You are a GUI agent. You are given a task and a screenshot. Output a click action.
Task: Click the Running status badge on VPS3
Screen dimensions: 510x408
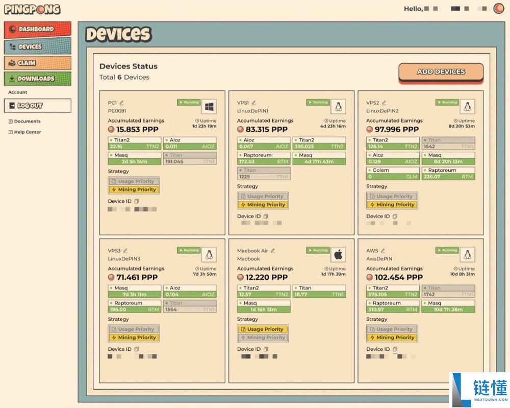189,250
